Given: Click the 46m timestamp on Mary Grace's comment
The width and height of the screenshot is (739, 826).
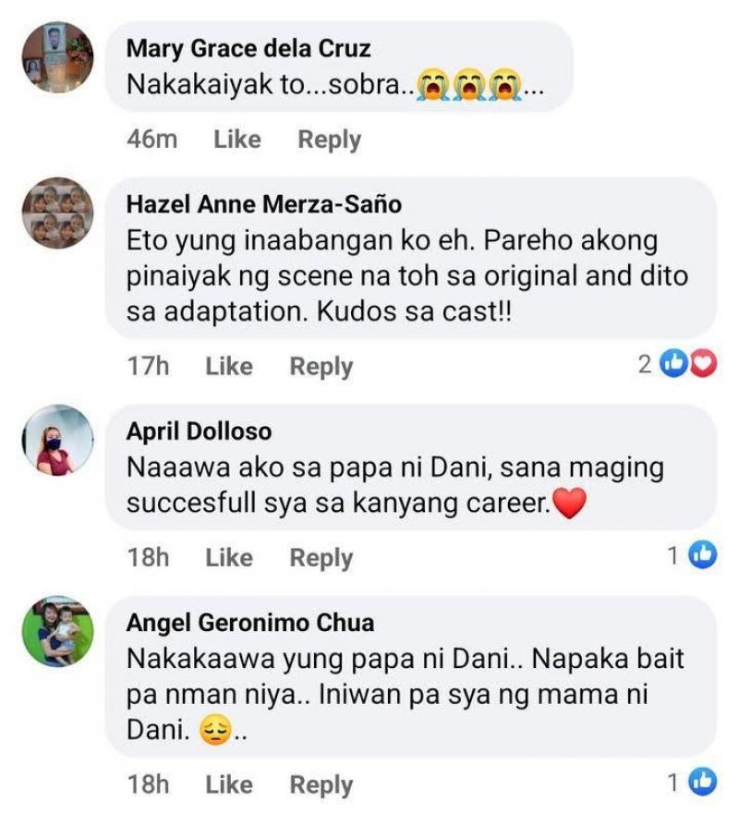Looking at the screenshot, I should pyautogui.click(x=152, y=140).
